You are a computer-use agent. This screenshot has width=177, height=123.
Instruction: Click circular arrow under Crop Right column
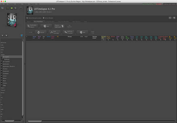pyautogui.click(x=151, y=40)
